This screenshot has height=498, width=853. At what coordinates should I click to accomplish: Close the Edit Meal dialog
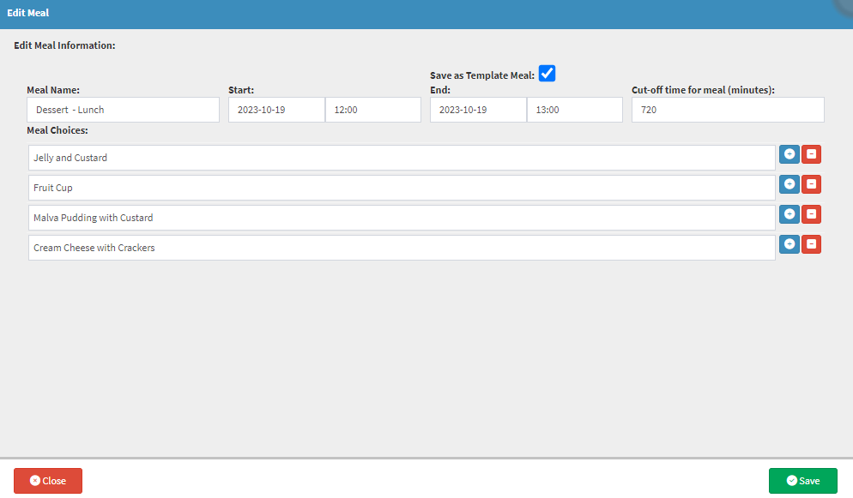pos(48,481)
